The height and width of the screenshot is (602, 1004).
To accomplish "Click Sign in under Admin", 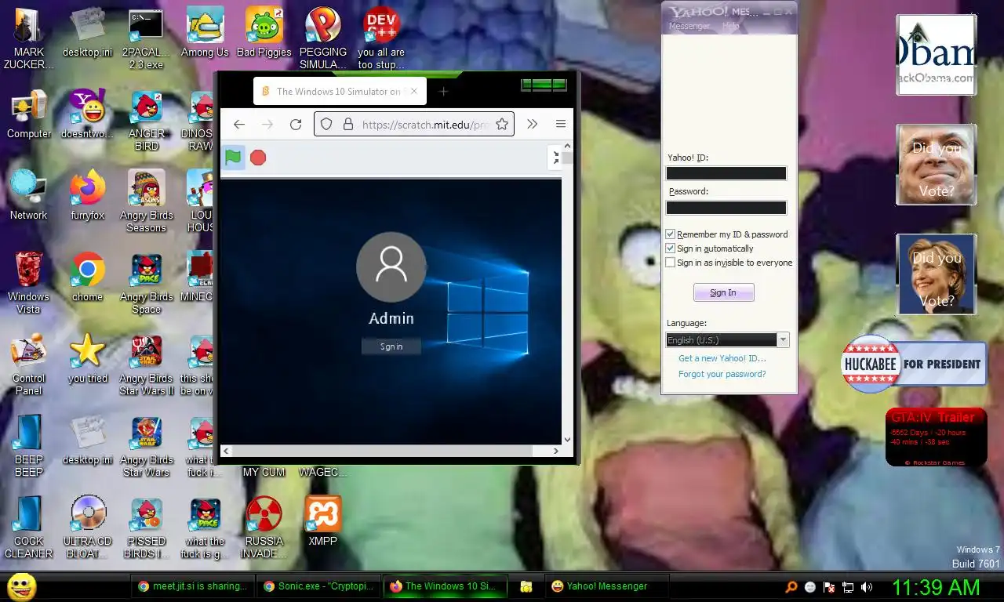I will click(x=391, y=346).
